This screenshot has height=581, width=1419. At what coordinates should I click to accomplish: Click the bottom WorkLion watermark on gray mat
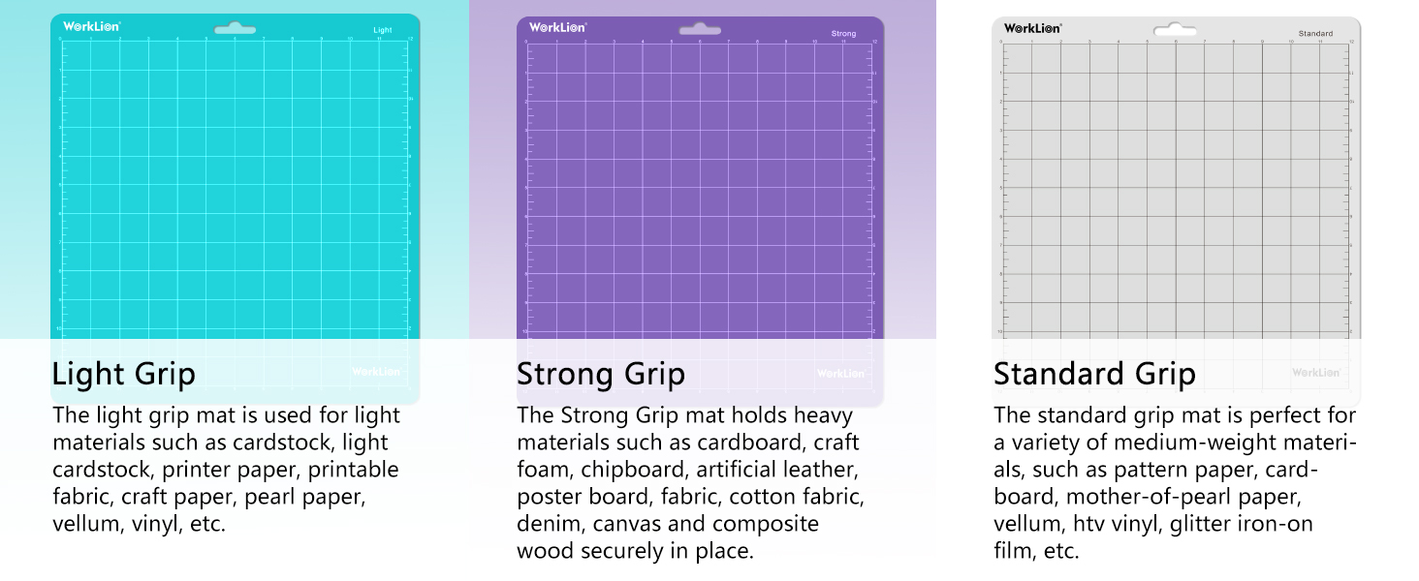(1315, 372)
